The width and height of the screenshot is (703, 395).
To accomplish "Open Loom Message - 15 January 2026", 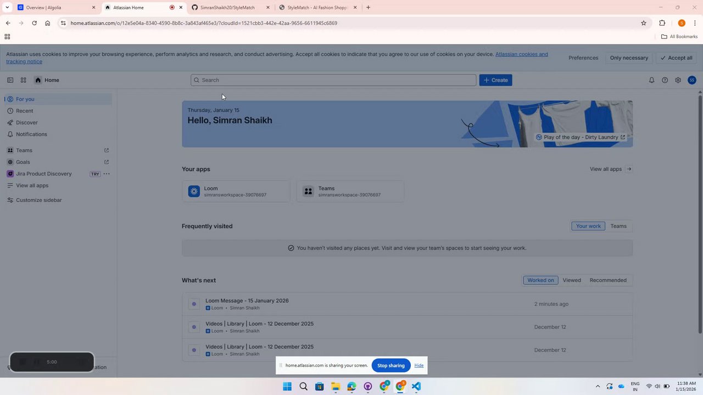I will 247,301.
